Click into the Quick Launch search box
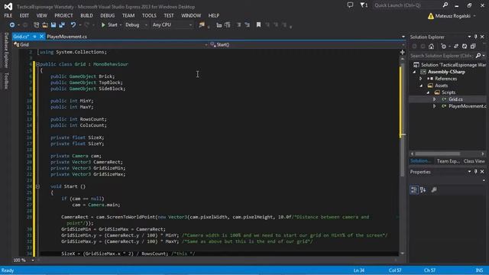Image resolution: width=489 pixels, height=275 pixels. 407,5
